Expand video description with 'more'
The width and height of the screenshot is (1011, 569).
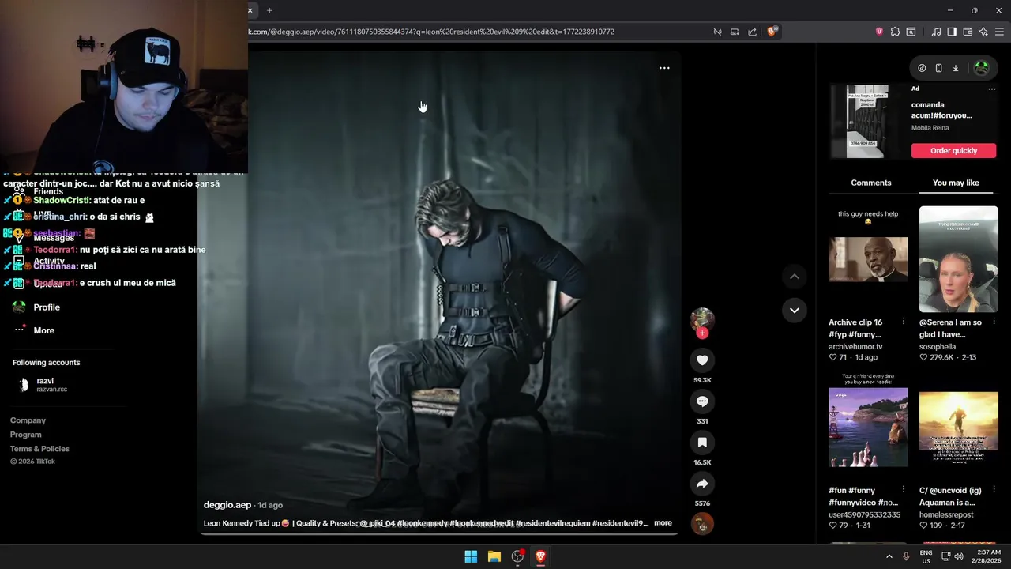click(x=663, y=523)
